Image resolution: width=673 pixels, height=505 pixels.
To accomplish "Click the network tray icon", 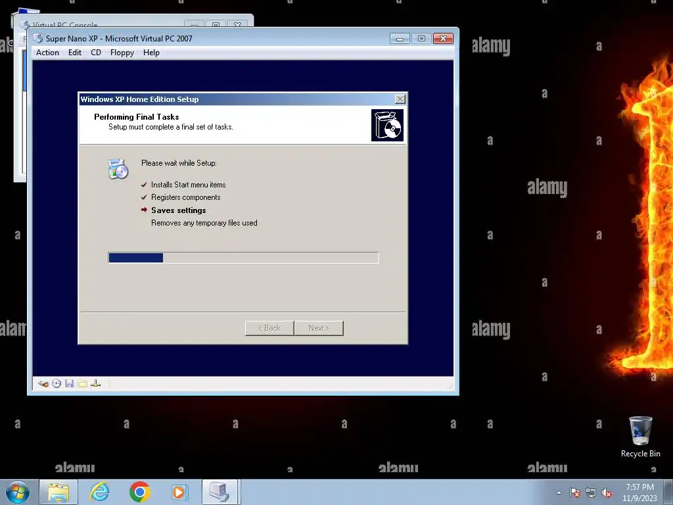I will coord(591,493).
